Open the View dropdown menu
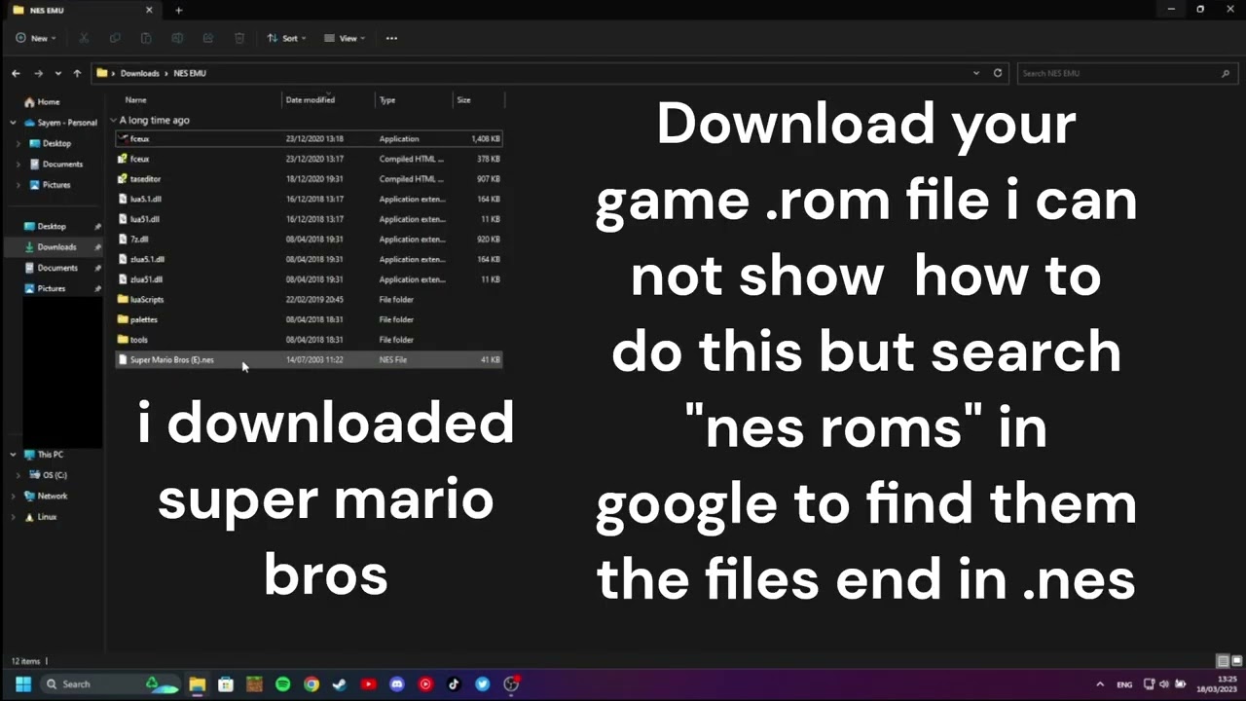The image size is (1246, 701). (345, 38)
